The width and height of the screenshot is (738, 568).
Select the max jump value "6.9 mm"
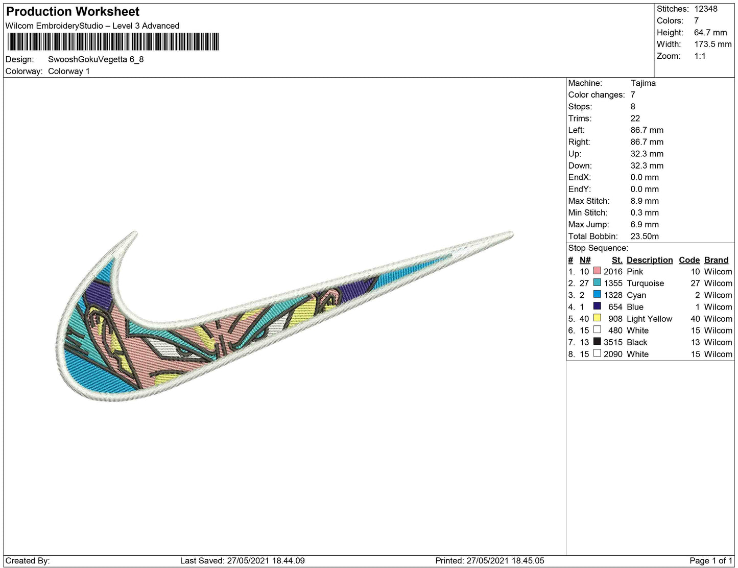click(645, 225)
